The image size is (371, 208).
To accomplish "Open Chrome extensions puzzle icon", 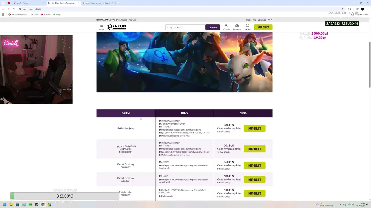I will (350, 9).
